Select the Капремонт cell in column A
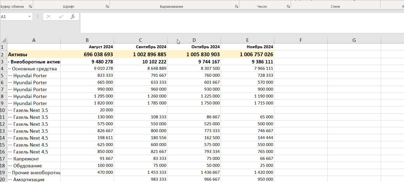404x182 pixels. point(34,159)
